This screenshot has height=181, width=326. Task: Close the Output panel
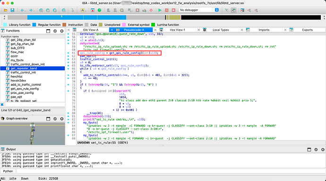(x=323, y=149)
